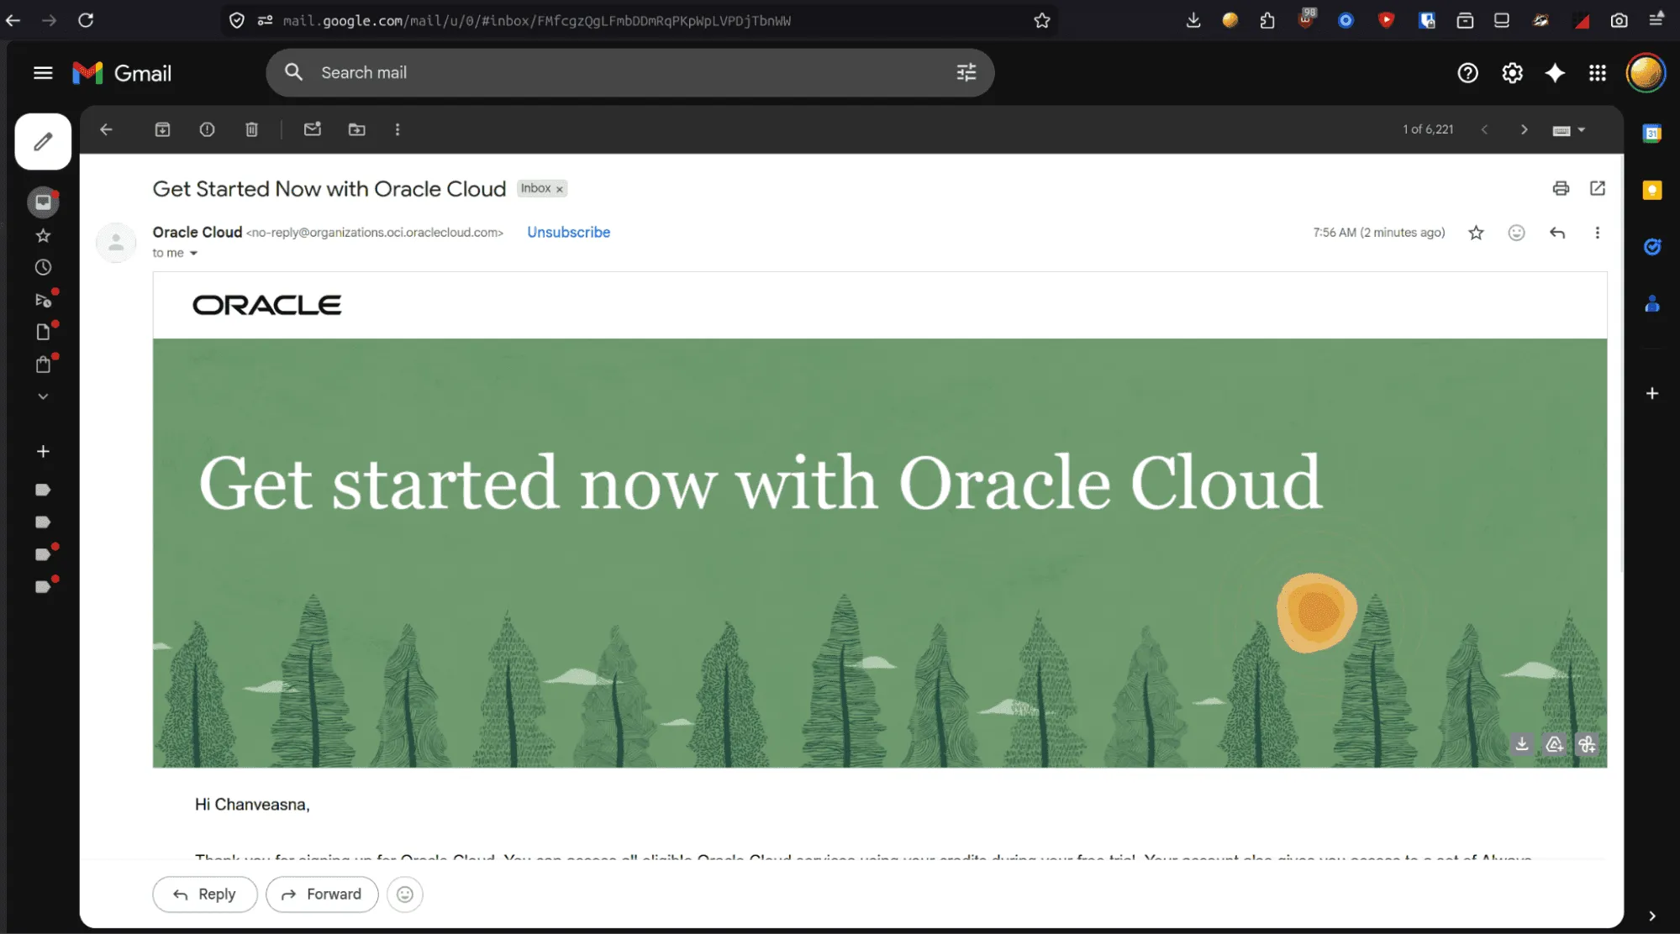Click the Oracle Cloud banner image
The height and width of the screenshot is (934, 1680).
[880, 553]
